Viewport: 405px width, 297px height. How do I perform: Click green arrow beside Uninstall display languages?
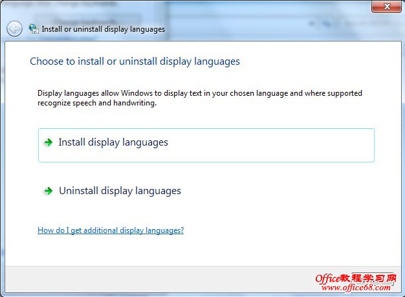[49, 191]
